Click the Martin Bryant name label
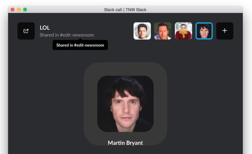Screen dimensions: 252x154 point(125,143)
